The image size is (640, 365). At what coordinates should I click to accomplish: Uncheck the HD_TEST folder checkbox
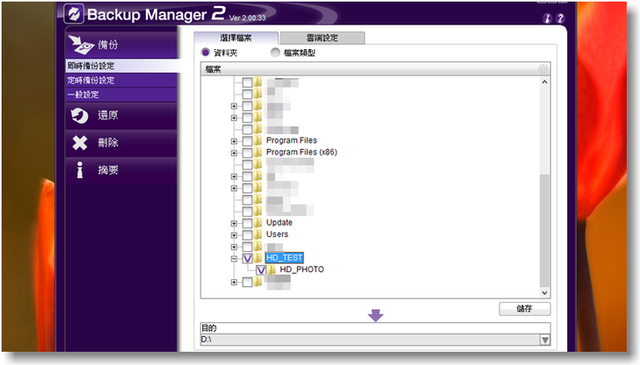point(247,258)
